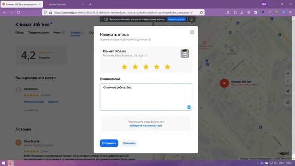295x166 pixels.
Task: Click info icon beside publication notice
Action: click(150, 40)
